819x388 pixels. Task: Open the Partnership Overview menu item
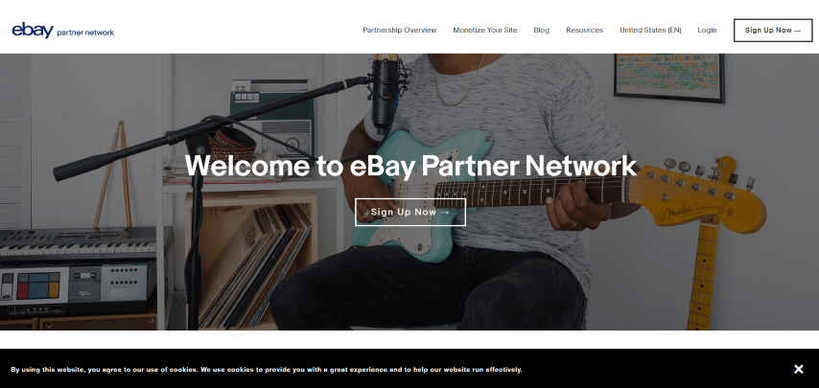[x=400, y=31]
